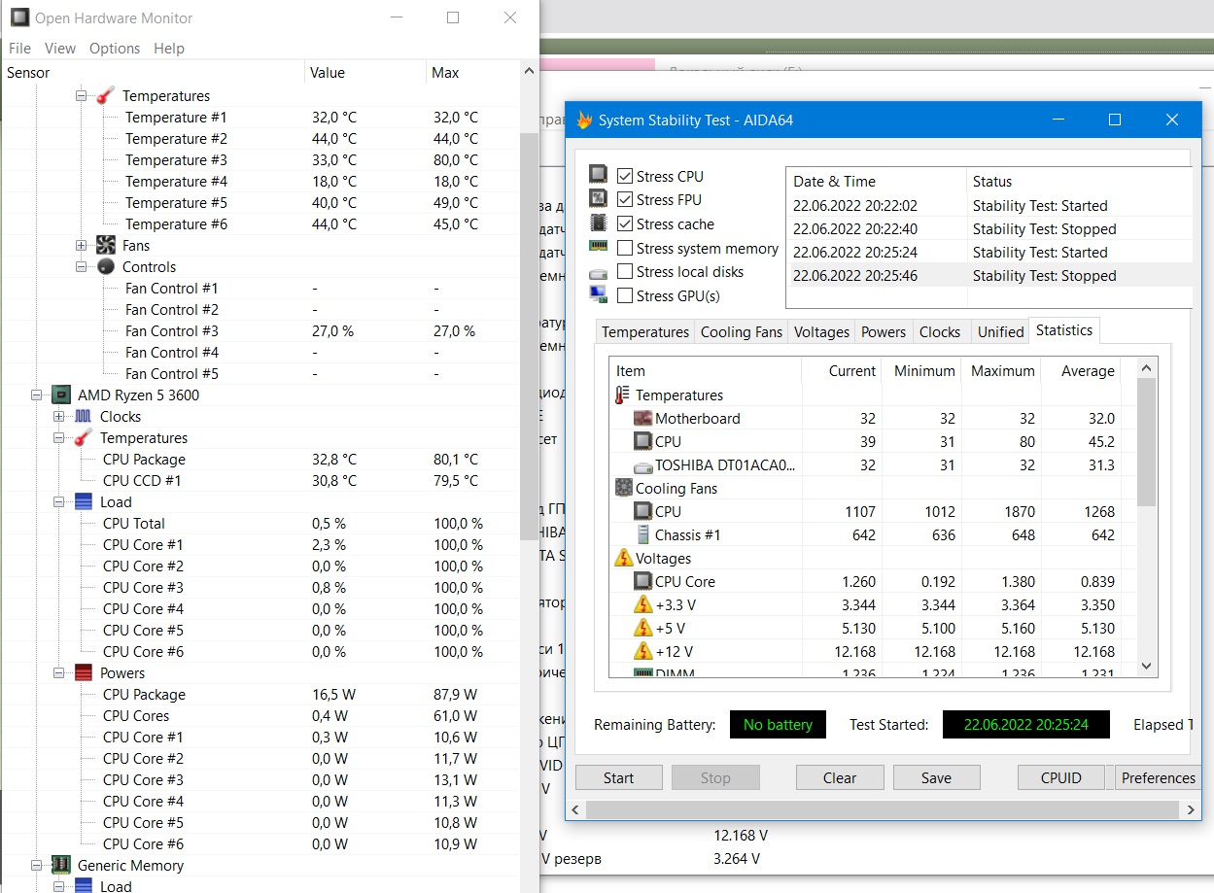Click the AIDA64 flame icon in title bar
1214x893 pixels.
(x=584, y=120)
